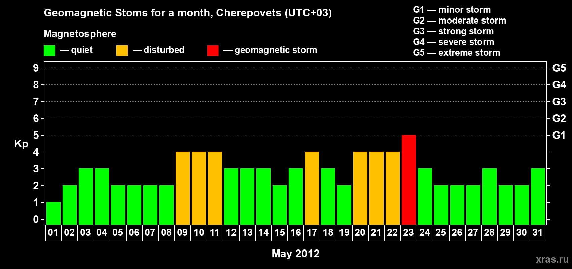Click day label 23 on the axis
The image size is (572, 269).
coord(409,233)
